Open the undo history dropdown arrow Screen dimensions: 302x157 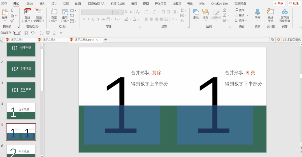tap(37, 33)
